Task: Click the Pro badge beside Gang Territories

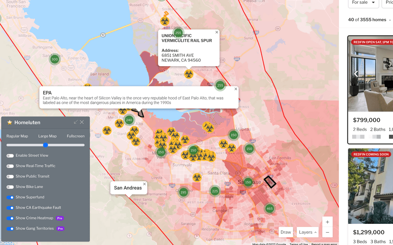Action: click(x=60, y=229)
